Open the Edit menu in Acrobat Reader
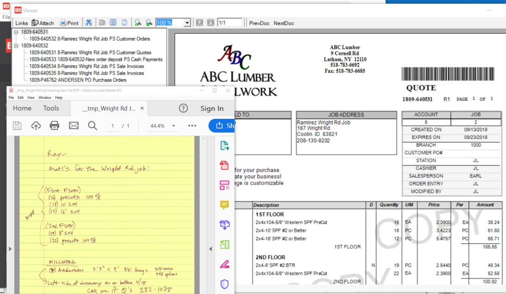 (x=21, y=97)
